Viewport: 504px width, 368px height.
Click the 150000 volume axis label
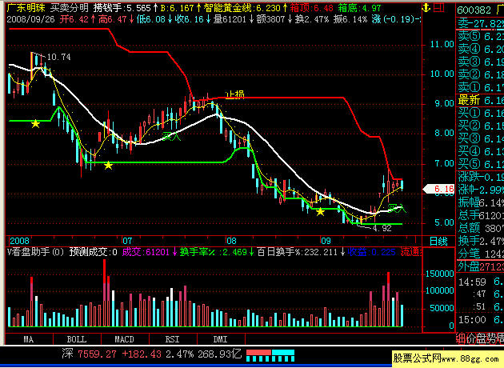[x=439, y=274]
